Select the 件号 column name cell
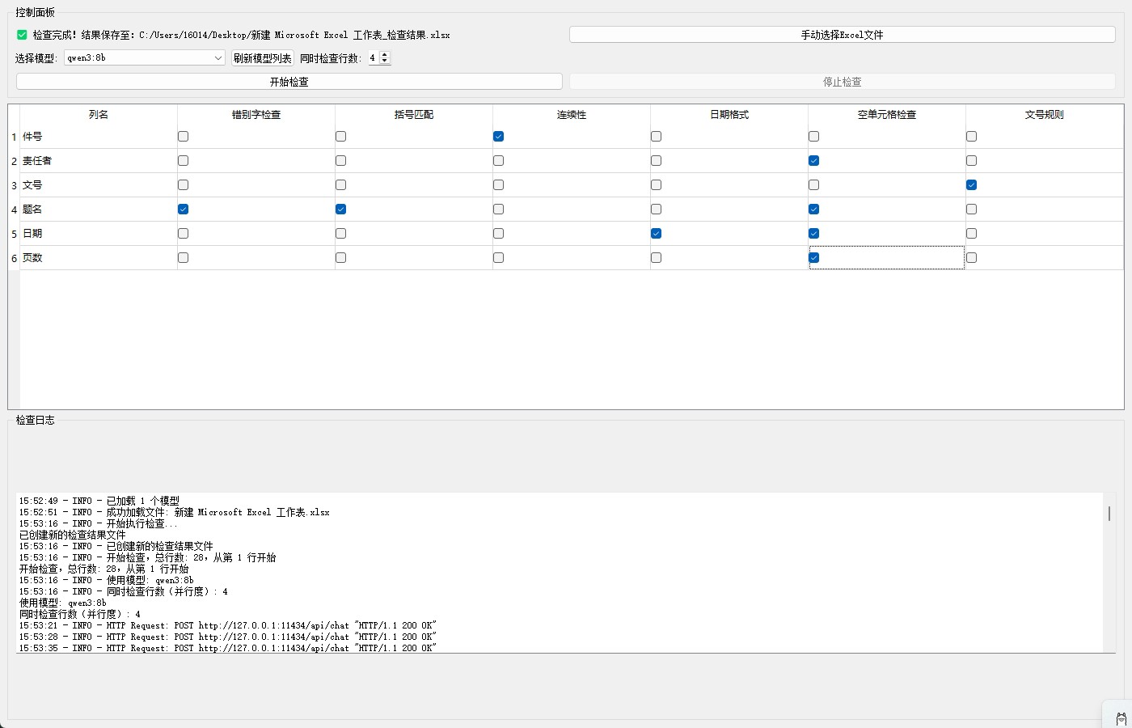 click(x=99, y=137)
